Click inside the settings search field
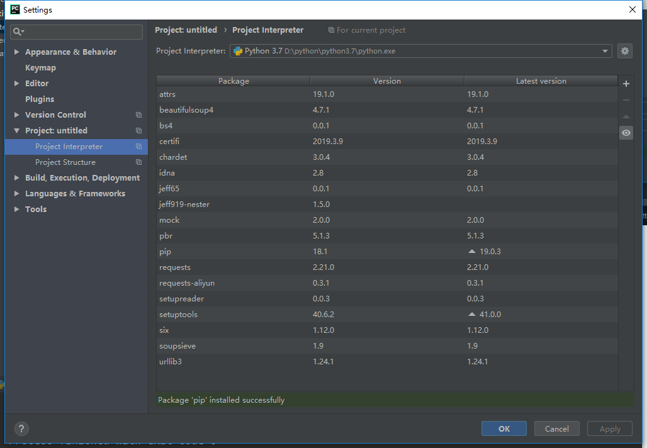Screen dimensions: 647x448 coord(76,31)
